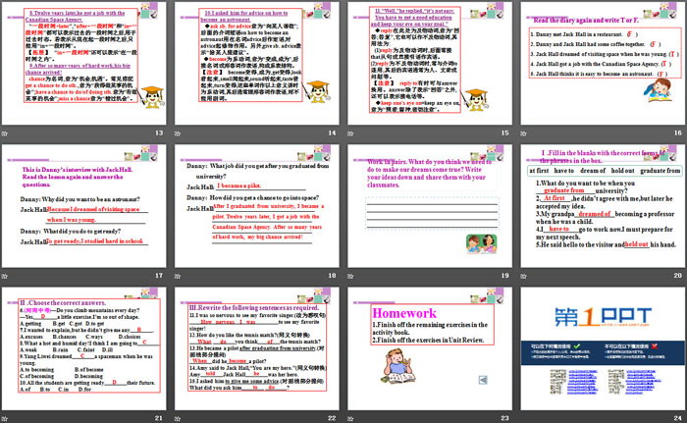Select slide 14 about asking for advice
The height and width of the screenshot is (423, 687).
257,63
